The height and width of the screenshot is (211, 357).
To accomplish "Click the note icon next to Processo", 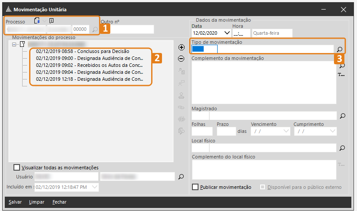I will (52, 20).
